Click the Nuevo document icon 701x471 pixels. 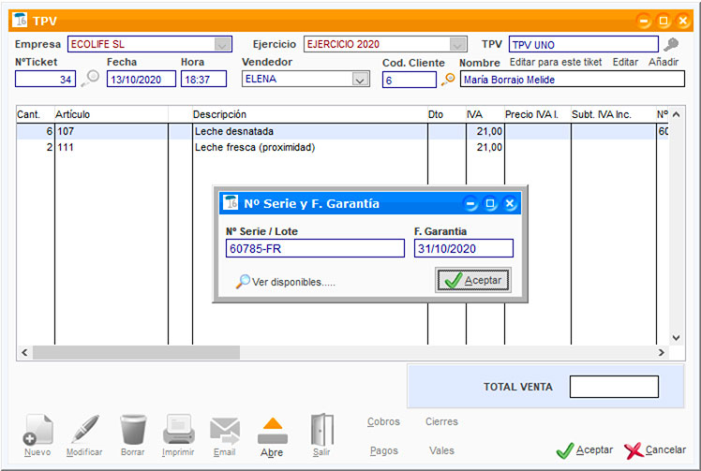(37, 430)
